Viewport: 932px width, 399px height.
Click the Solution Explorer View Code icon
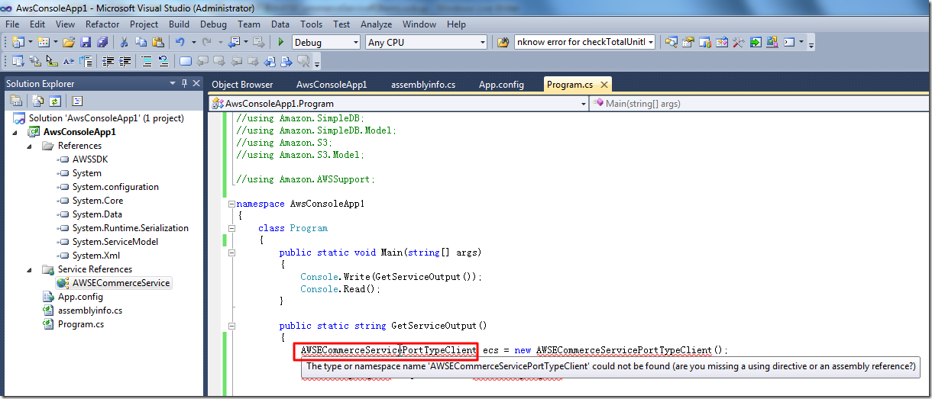(77, 101)
